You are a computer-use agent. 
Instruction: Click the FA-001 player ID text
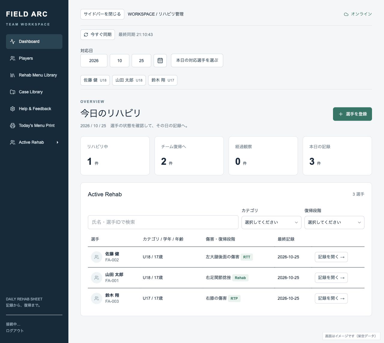click(x=112, y=281)
